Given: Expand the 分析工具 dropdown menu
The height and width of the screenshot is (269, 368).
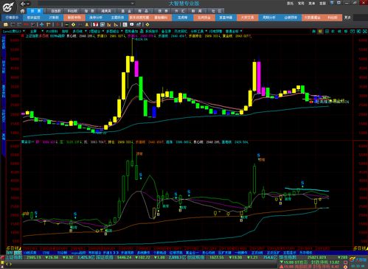Looking at the screenshot, I should click(x=206, y=31).
